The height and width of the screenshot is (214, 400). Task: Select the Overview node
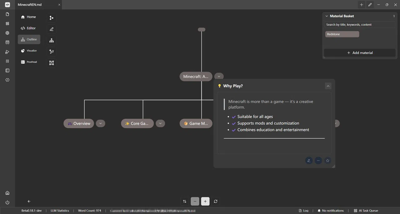coord(79,123)
